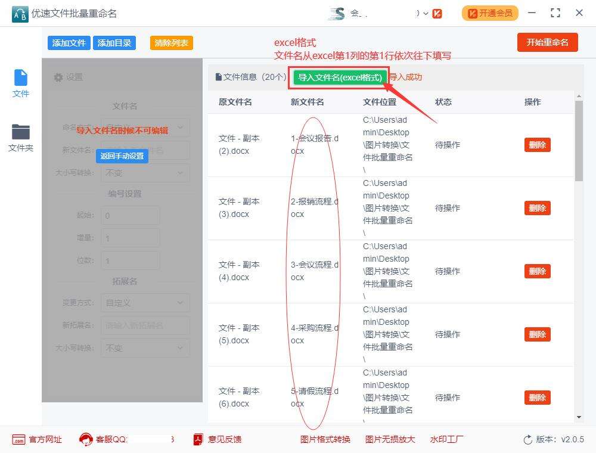Open the 大小写转换 dropdown under 文件名
Image resolution: width=596 pixels, height=453 pixels.
(x=145, y=173)
